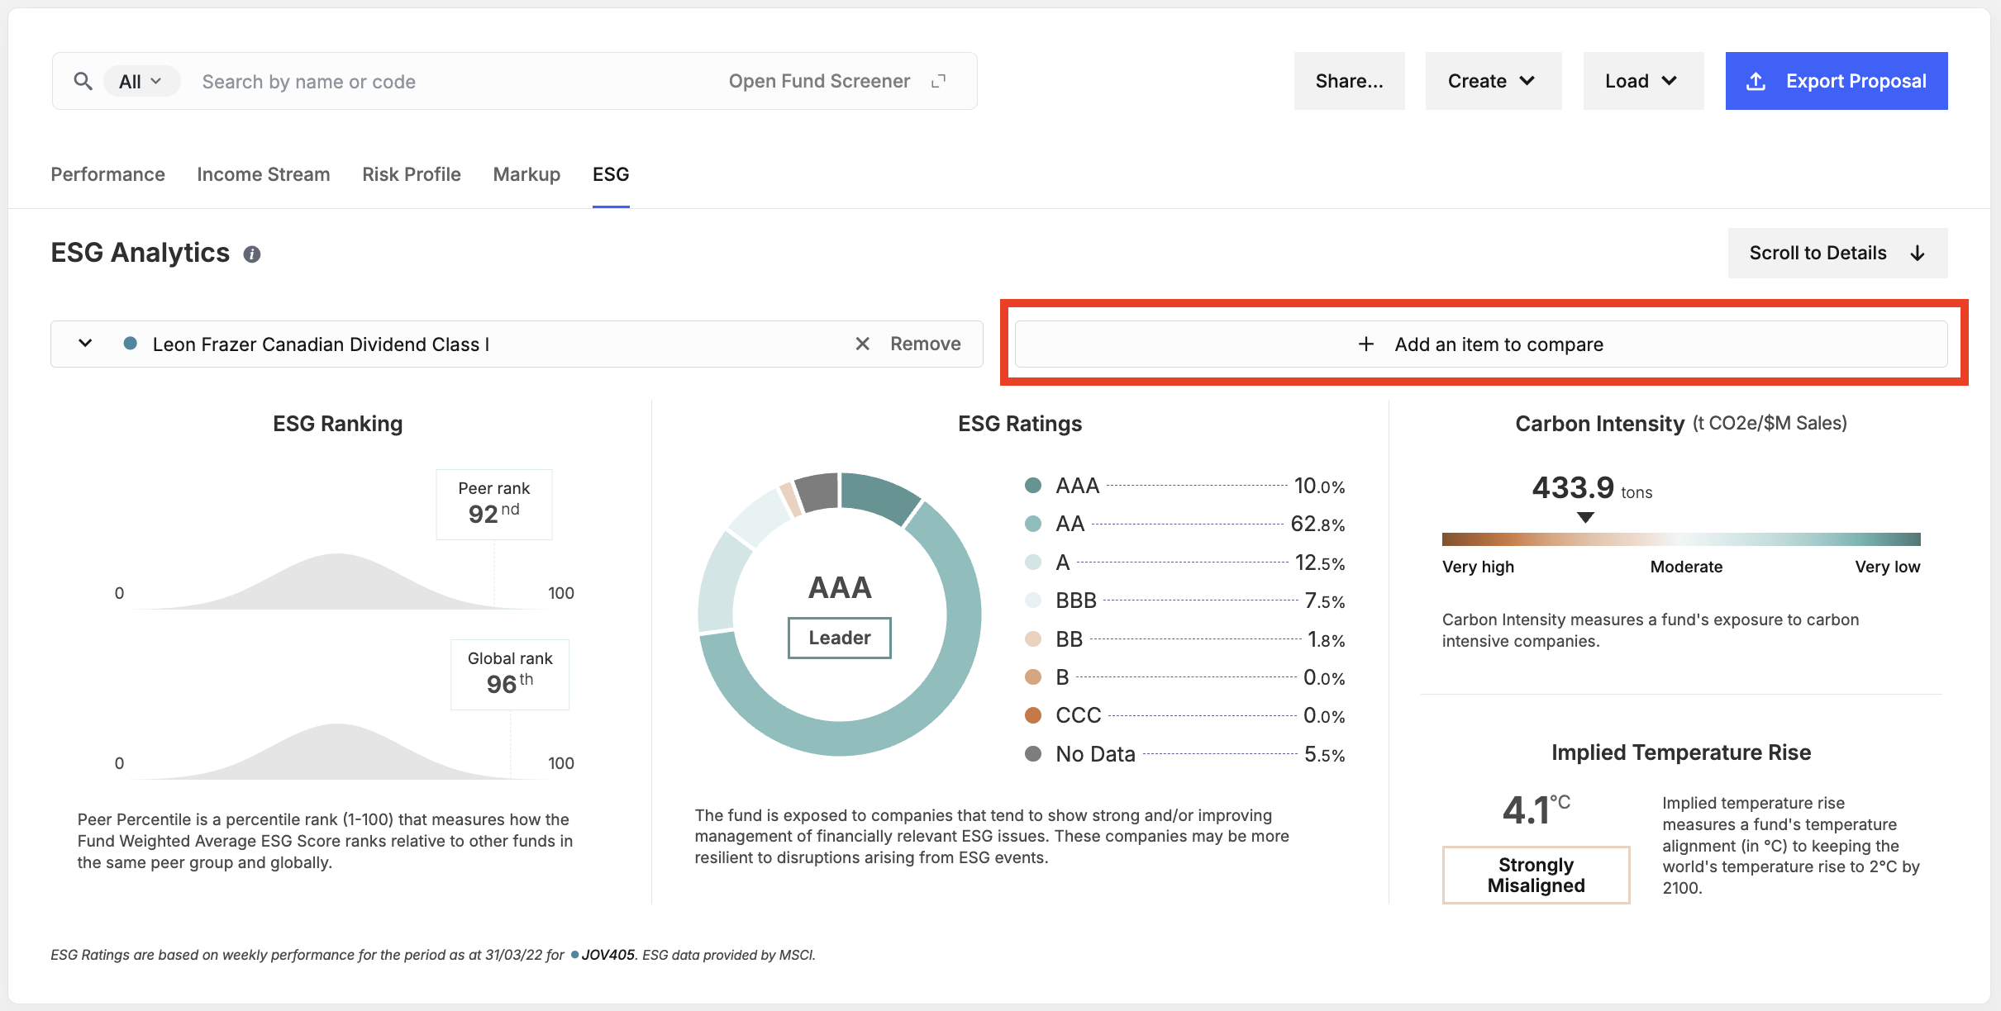
Task: Click the upload icon in Export Proposal
Action: [x=1756, y=81]
